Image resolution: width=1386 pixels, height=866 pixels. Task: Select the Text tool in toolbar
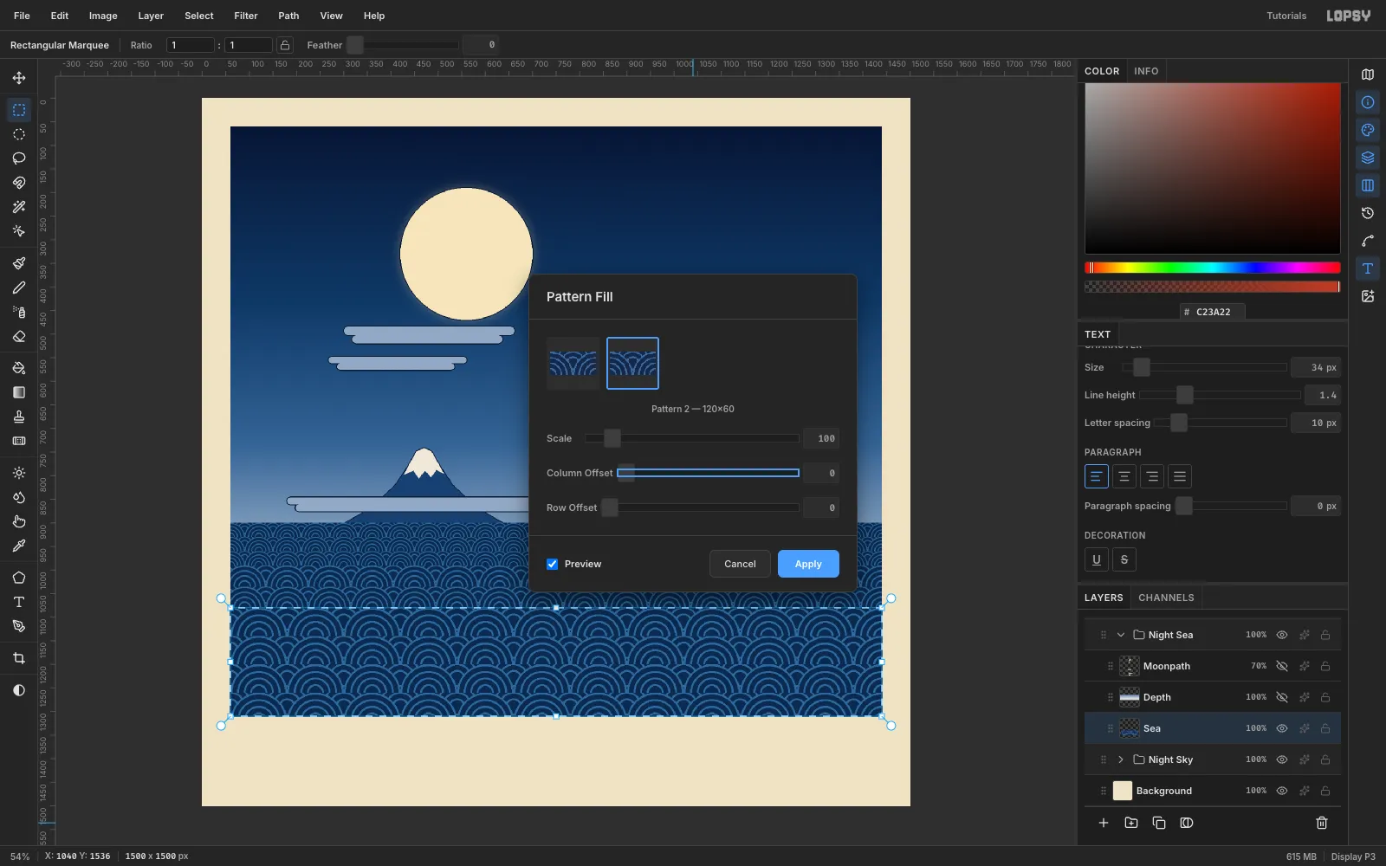pos(19,602)
